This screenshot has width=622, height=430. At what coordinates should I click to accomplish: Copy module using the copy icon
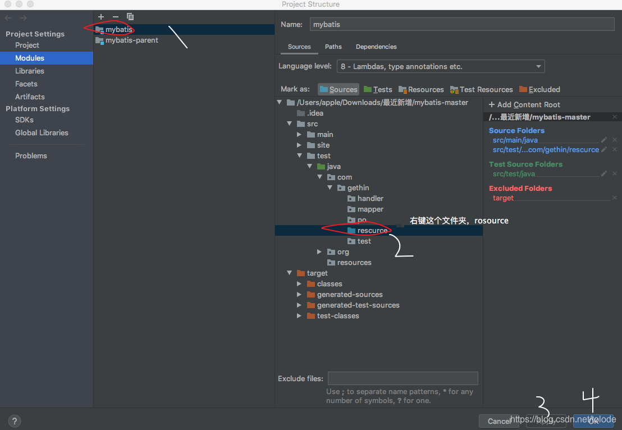(x=130, y=17)
